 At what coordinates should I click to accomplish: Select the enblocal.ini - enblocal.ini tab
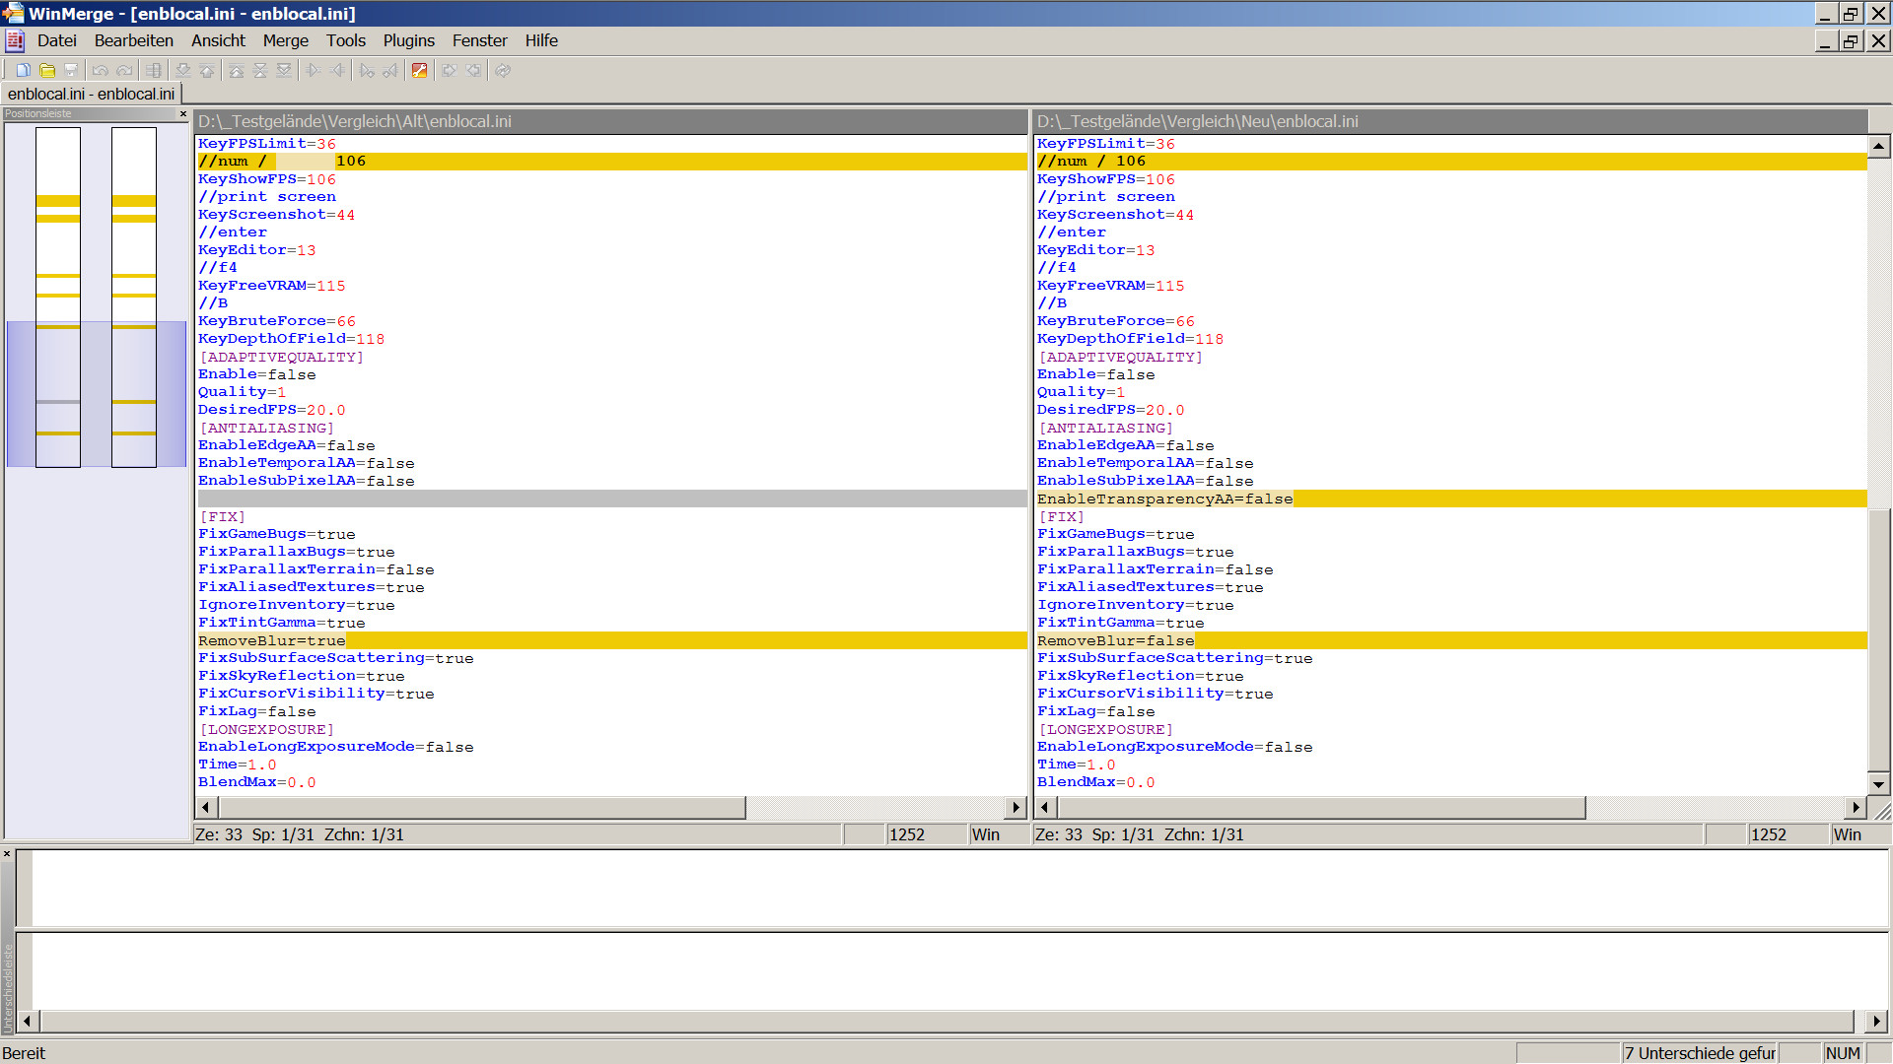point(91,94)
